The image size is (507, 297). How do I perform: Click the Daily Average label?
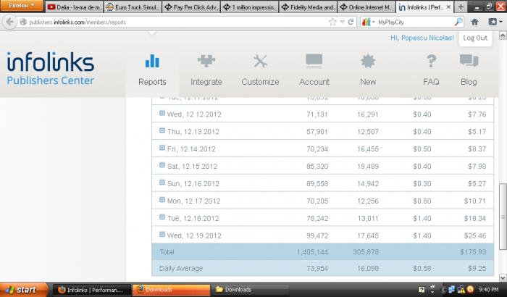181,268
